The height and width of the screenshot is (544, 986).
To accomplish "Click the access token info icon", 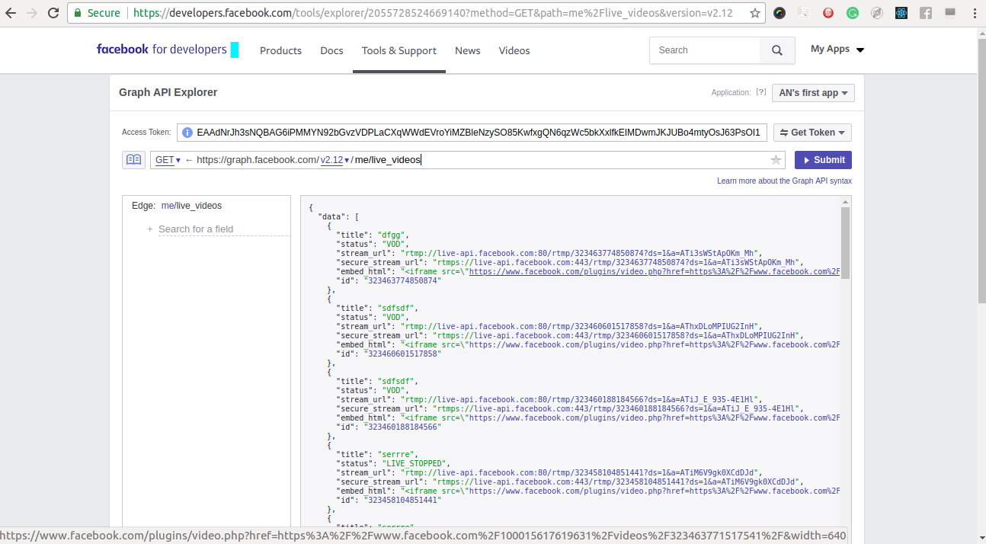I will pos(187,133).
